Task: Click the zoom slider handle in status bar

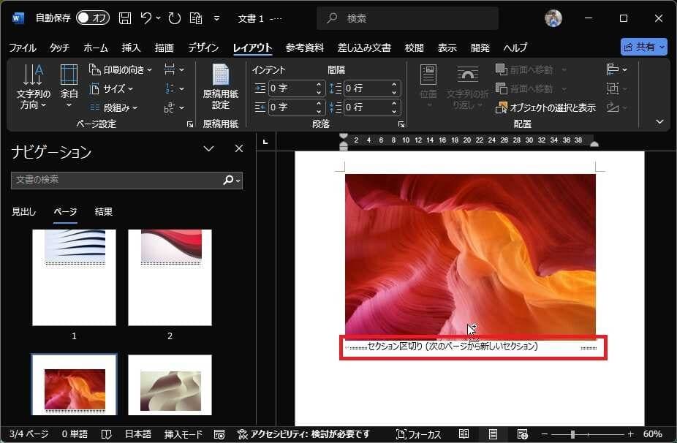Action: (572, 434)
